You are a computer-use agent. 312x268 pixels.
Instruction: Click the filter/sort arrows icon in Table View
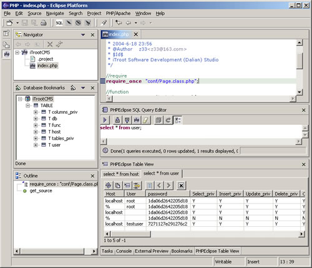pyautogui.click(x=137, y=186)
